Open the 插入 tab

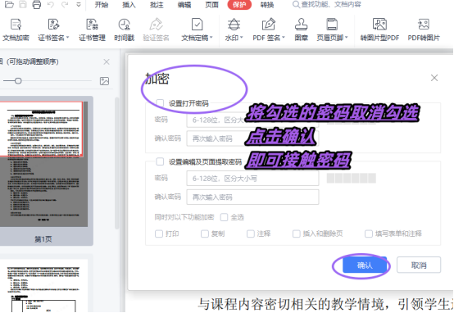129,5
